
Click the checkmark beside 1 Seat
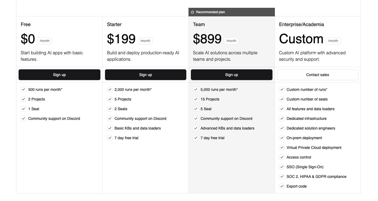[x=23, y=109]
